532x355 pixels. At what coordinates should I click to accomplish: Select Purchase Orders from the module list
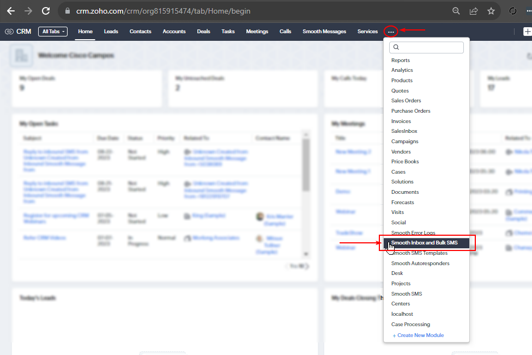click(x=410, y=111)
